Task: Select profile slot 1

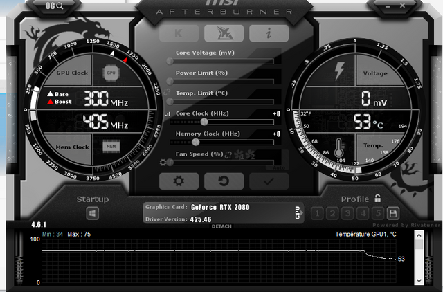Action: [x=318, y=214]
